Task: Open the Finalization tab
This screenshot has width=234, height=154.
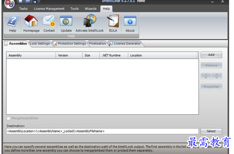Action: coord(97,44)
